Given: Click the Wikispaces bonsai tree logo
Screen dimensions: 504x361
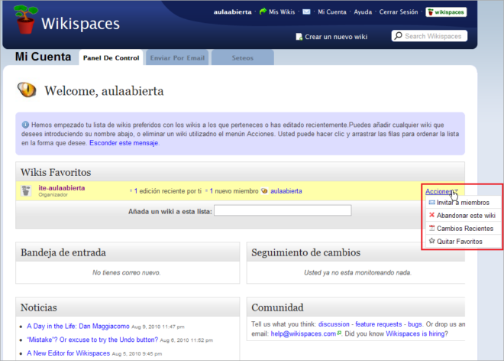Looking at the screenshot, I should (x=26, y=19).
